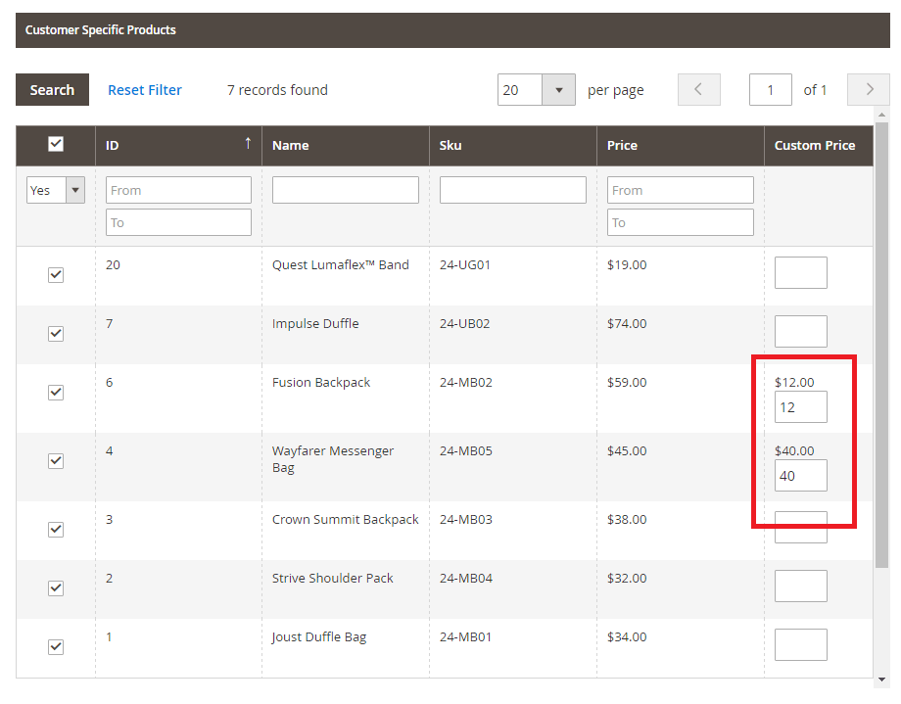Focus the custom price field for Impulse Duffle
This screenshot has height=704, width=901.
(x=800, y=331)
